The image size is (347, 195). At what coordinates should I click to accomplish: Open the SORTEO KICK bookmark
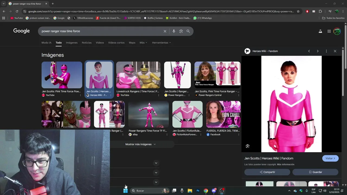(132, 18)
